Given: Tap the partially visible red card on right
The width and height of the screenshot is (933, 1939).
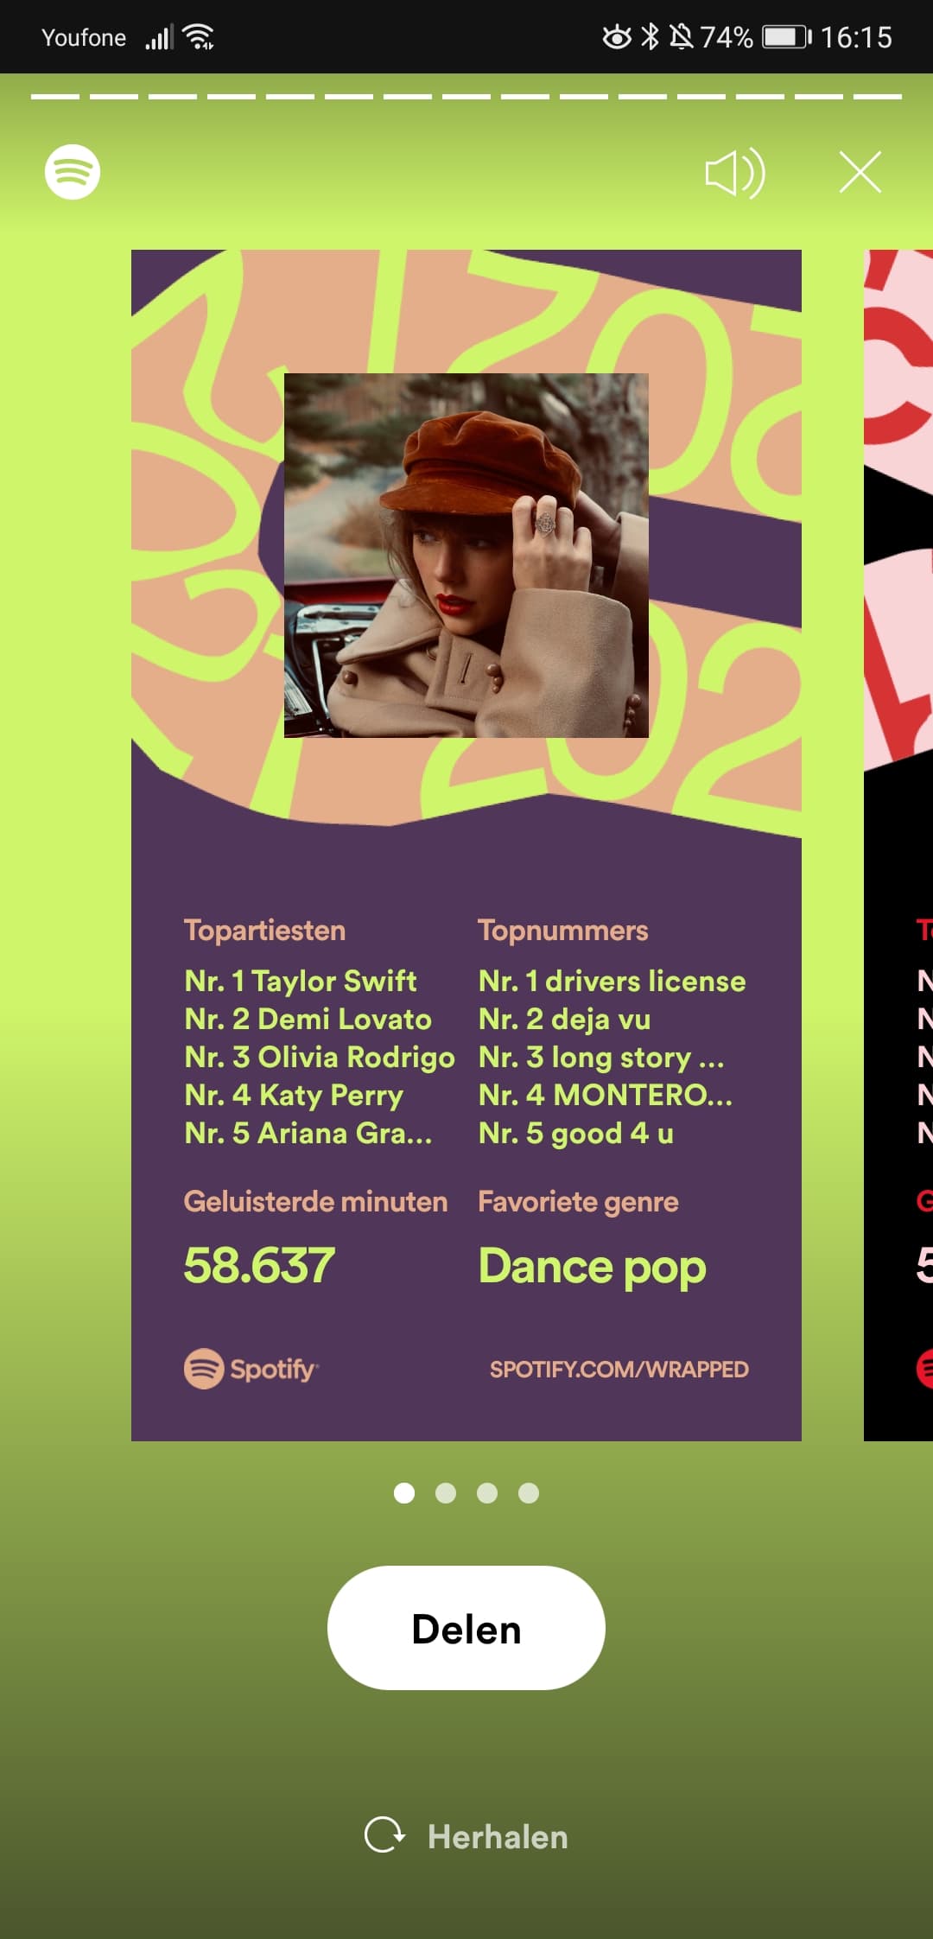Looking at the screenshot, I should pos(898,845).
